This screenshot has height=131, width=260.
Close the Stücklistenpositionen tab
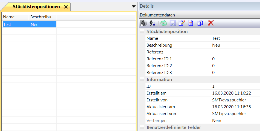pyautogui.click(x=66, y=7)
